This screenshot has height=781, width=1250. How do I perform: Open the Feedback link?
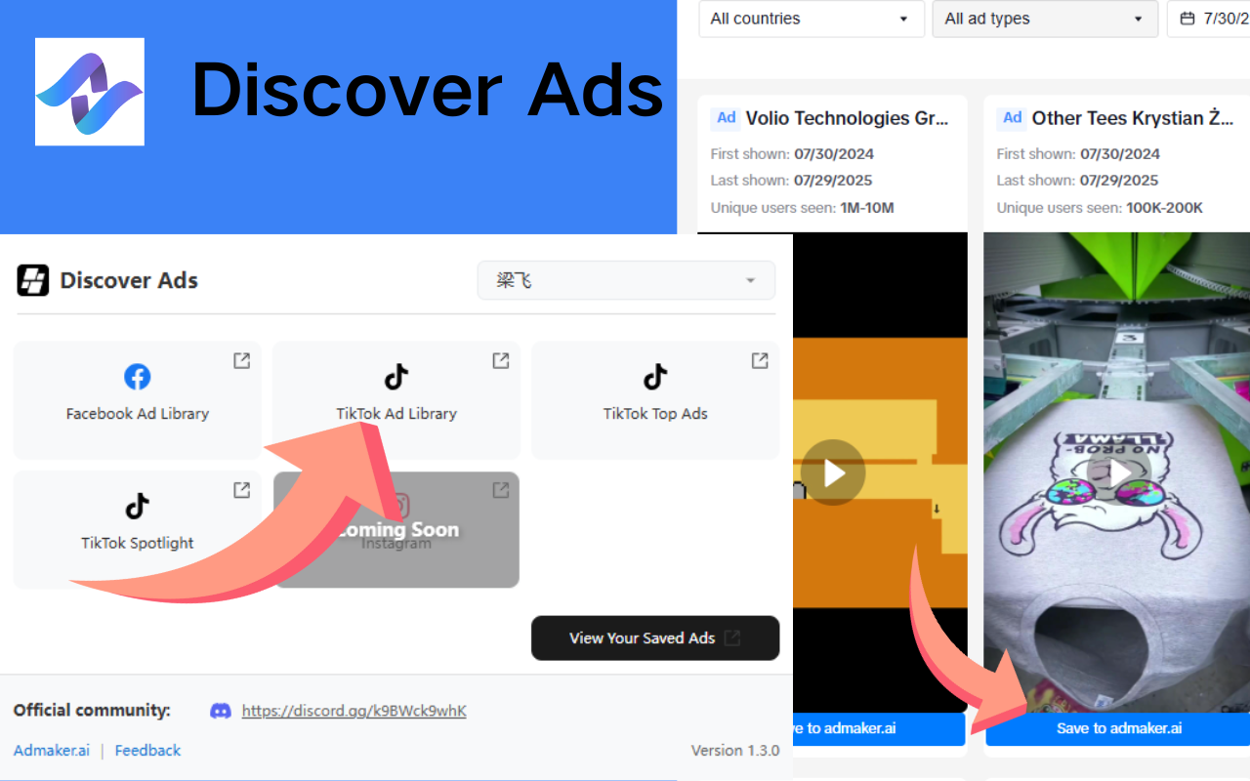coord(147,751)
